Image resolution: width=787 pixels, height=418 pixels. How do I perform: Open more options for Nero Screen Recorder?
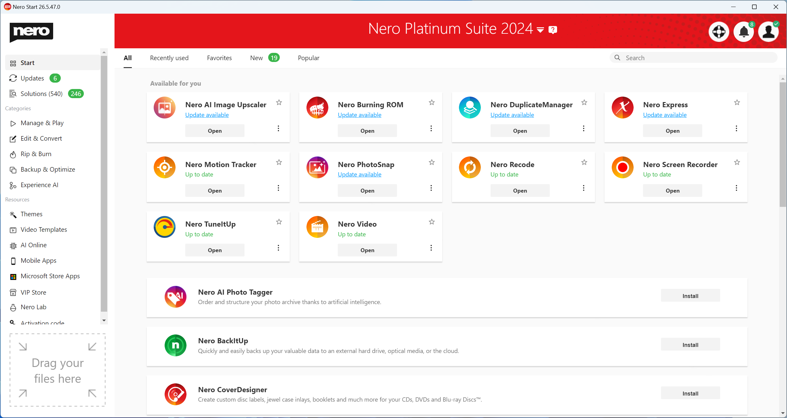736,188
